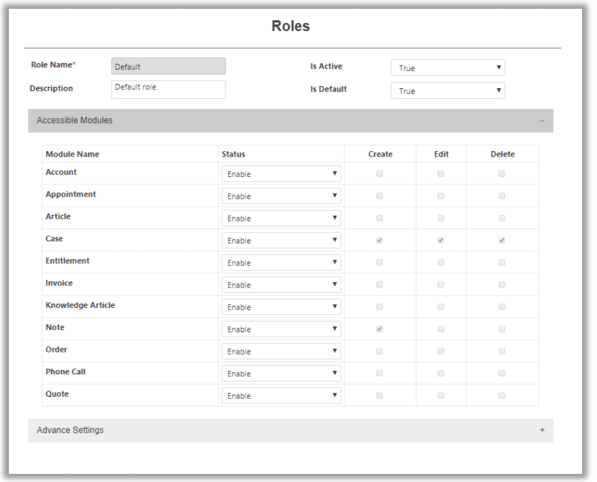Check Edit permission for Quote

441,395
